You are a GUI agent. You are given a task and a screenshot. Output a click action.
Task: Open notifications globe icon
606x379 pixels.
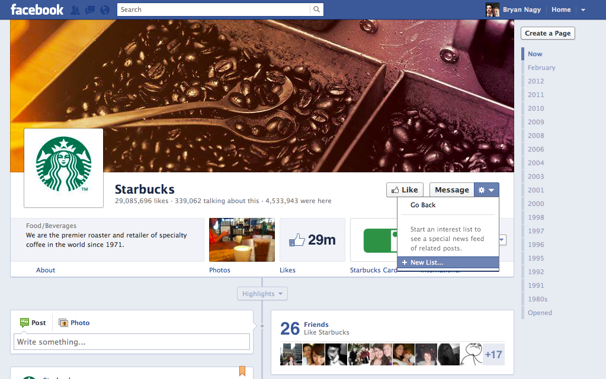pyautogui.click(x=105, y=9)
